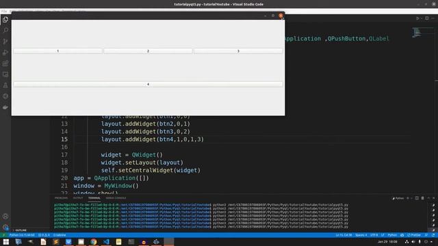Click the QPushButton import in the editor
Screen dimensions: 438x246
(x=346, y=38)
